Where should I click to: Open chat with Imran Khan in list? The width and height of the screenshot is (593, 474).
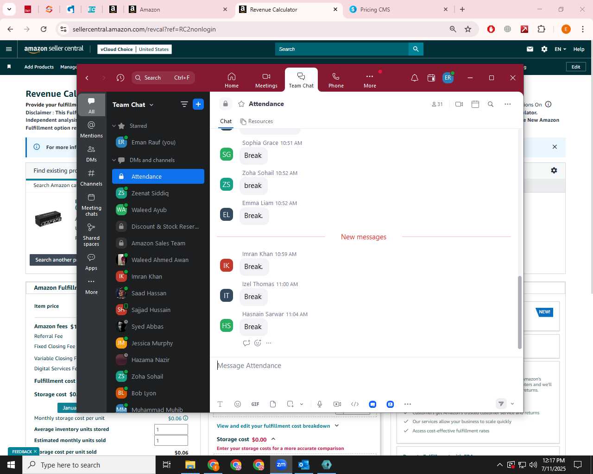tap(158, 276)
